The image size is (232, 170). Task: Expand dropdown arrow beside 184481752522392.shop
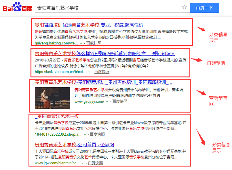pyautogui.click(x=85, y=135)
